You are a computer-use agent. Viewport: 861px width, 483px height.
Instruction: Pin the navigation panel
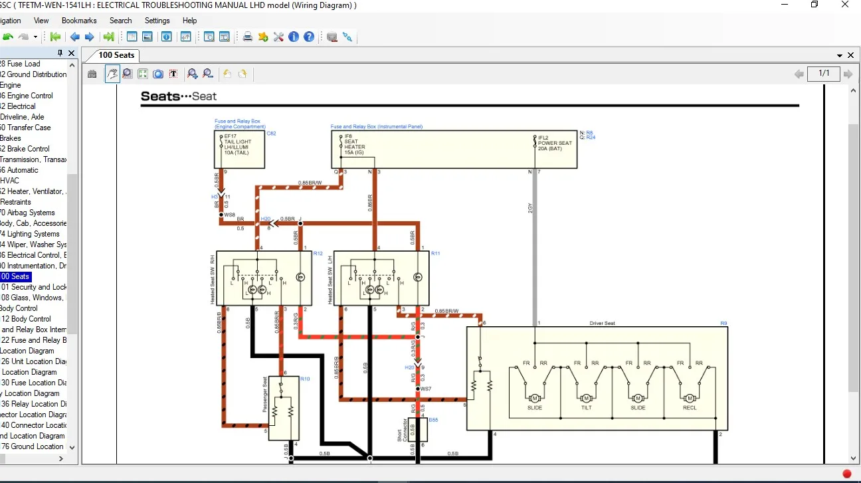(60, 53)
